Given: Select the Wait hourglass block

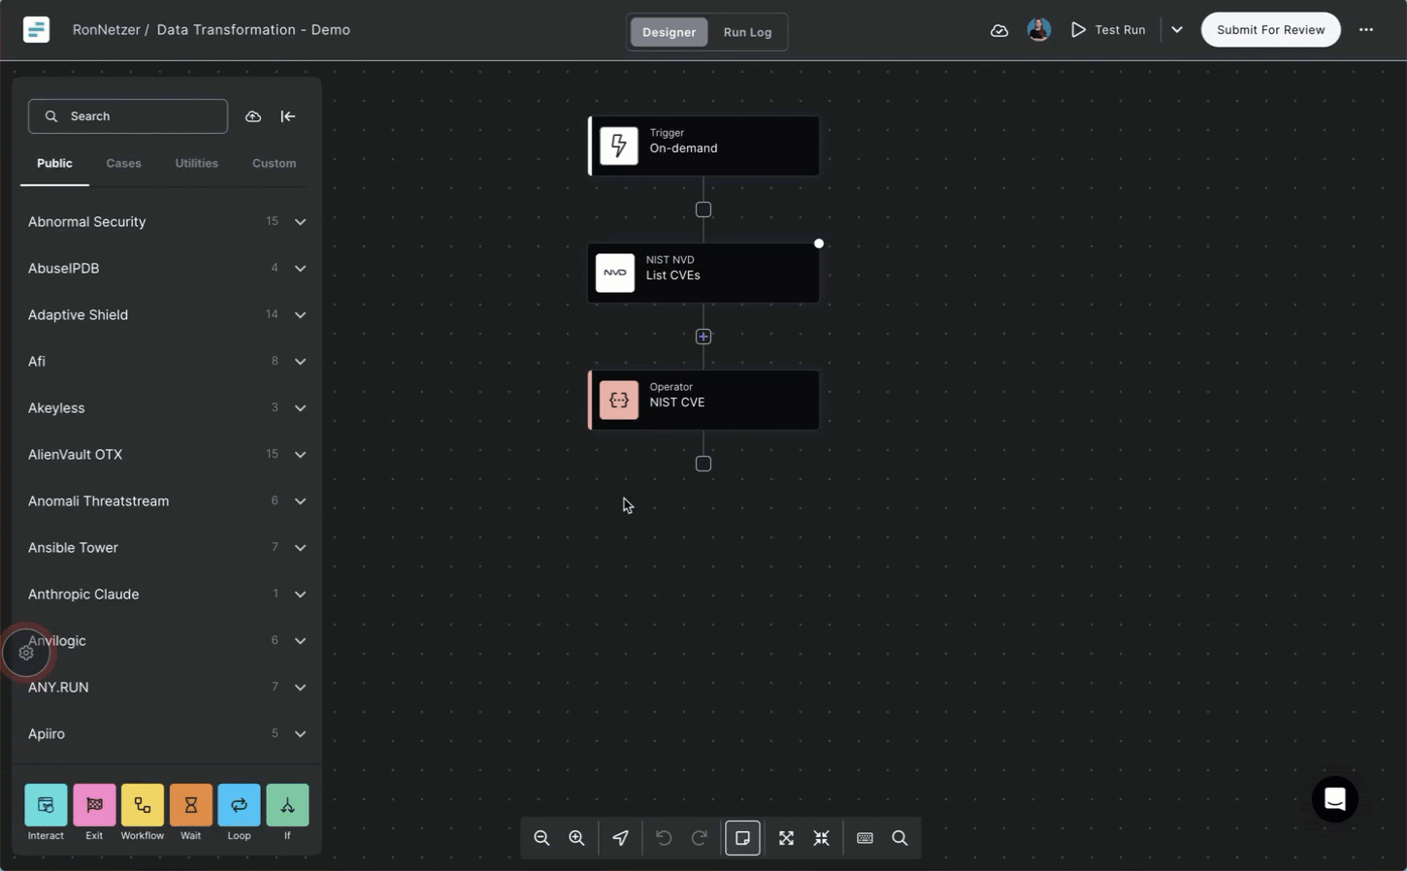Looking at the screenshot, I should pyautogui.click(x=190, y=805).
